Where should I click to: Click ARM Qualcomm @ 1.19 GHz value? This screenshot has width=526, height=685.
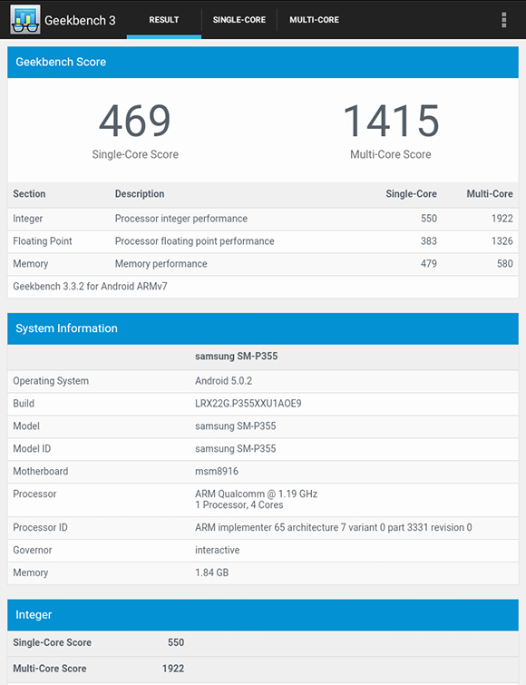257,494
